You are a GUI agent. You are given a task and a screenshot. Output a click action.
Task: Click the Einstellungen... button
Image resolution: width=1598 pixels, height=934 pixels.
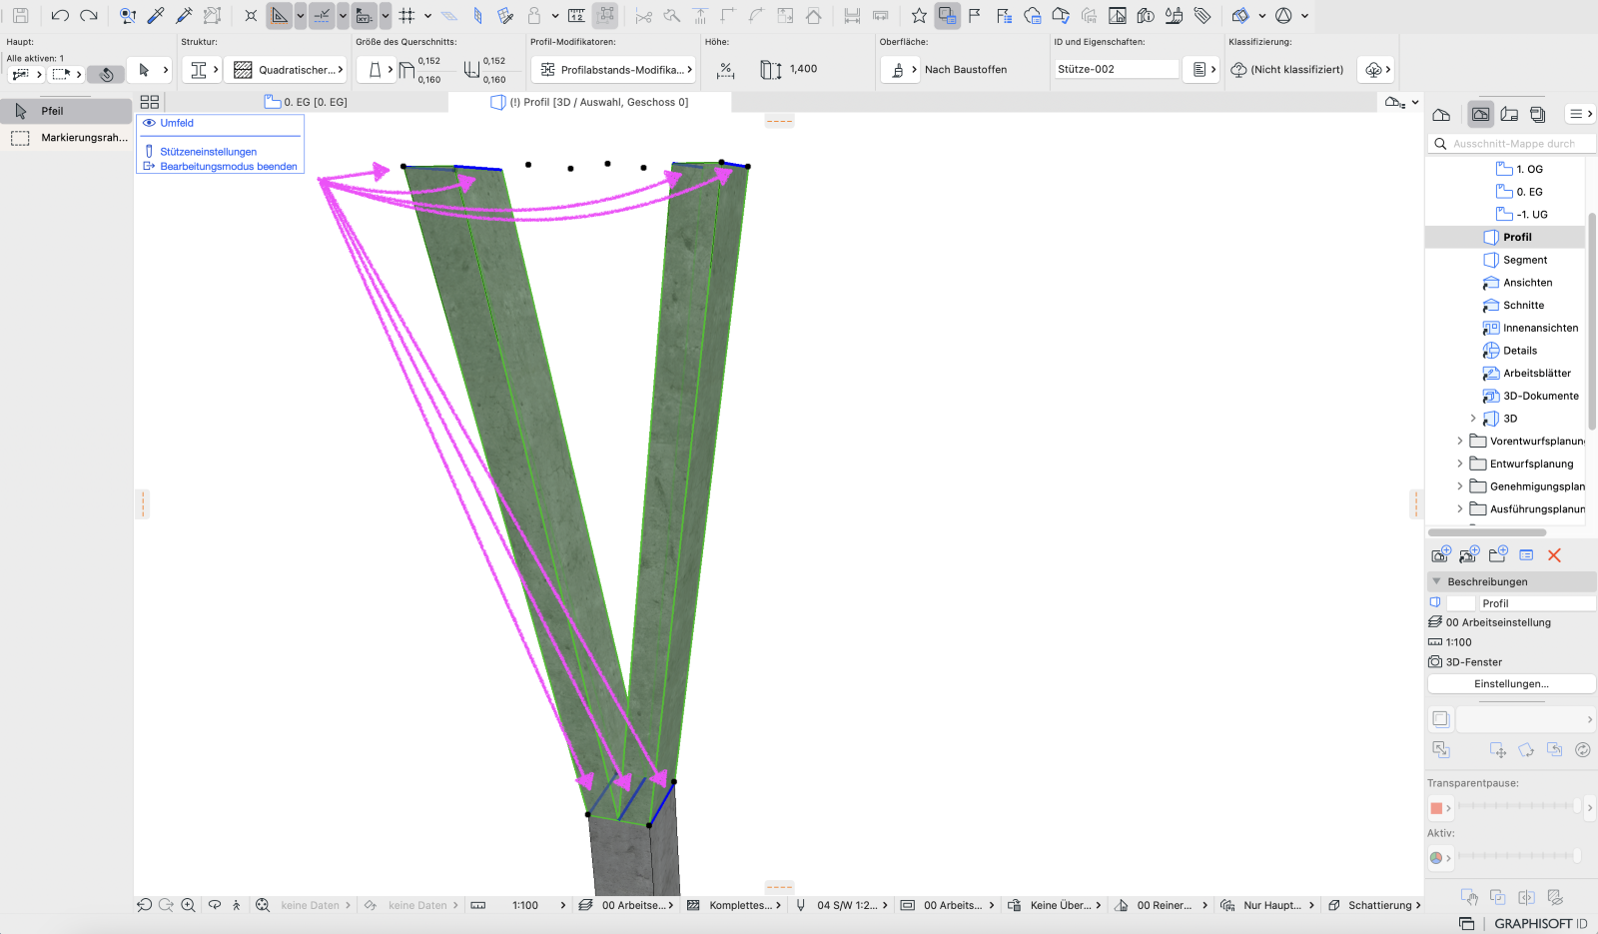coord(1511,684)
